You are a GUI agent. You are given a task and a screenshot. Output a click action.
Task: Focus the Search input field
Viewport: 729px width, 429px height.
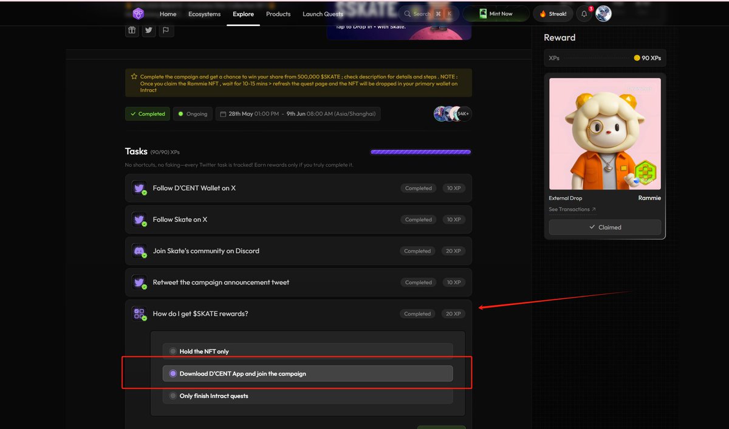(x=428, y=14)
